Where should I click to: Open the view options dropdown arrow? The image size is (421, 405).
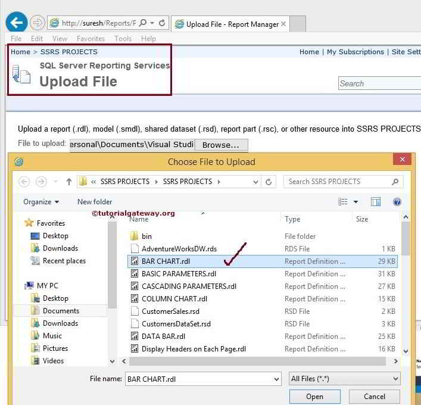click(355, 202)
